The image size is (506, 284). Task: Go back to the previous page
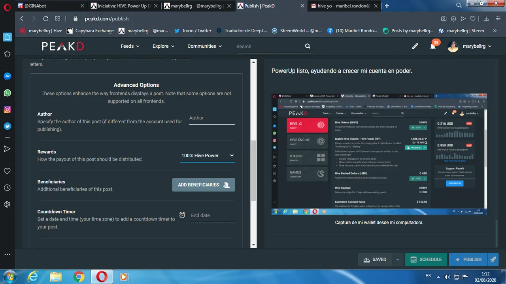(x=22, y=19)
